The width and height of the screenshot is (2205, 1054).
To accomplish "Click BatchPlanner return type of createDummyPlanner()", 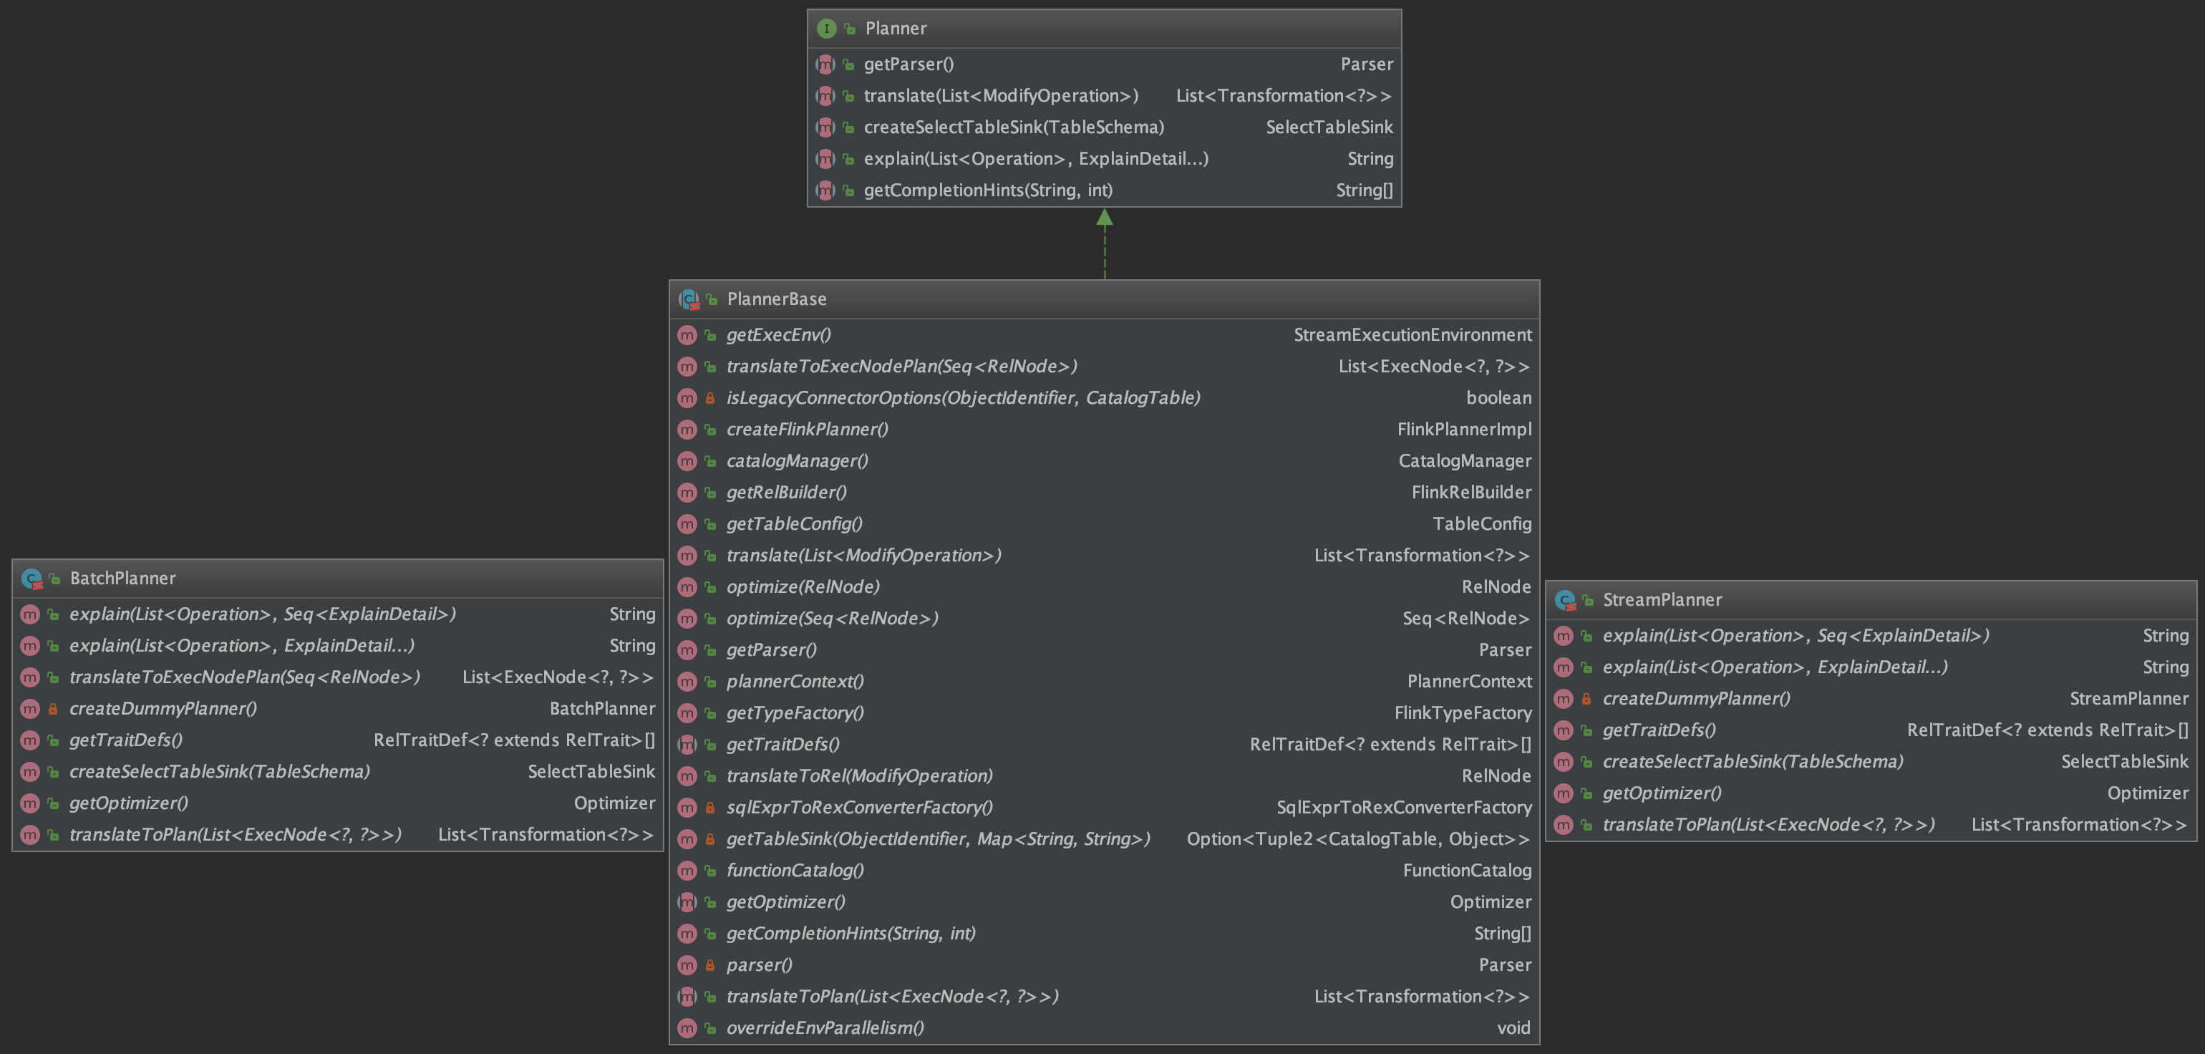I will click(603, 709).
